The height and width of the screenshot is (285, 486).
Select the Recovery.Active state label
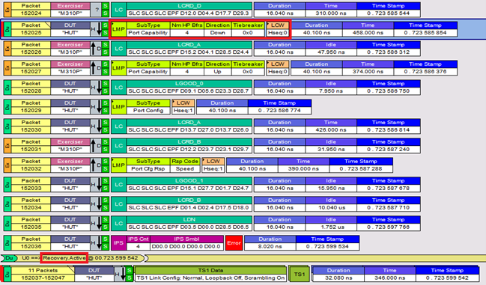[x=64, y=258]
